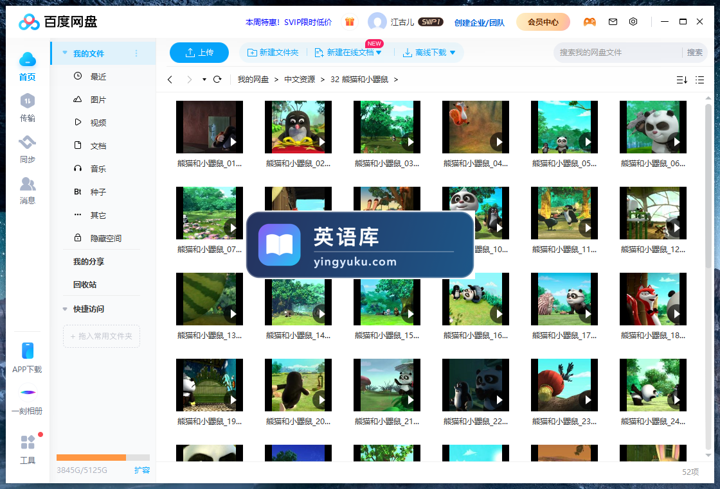720x489 pixels.
Task: Refresh the current folder listing
Action: pyautogui.click(x=217, y=80)
